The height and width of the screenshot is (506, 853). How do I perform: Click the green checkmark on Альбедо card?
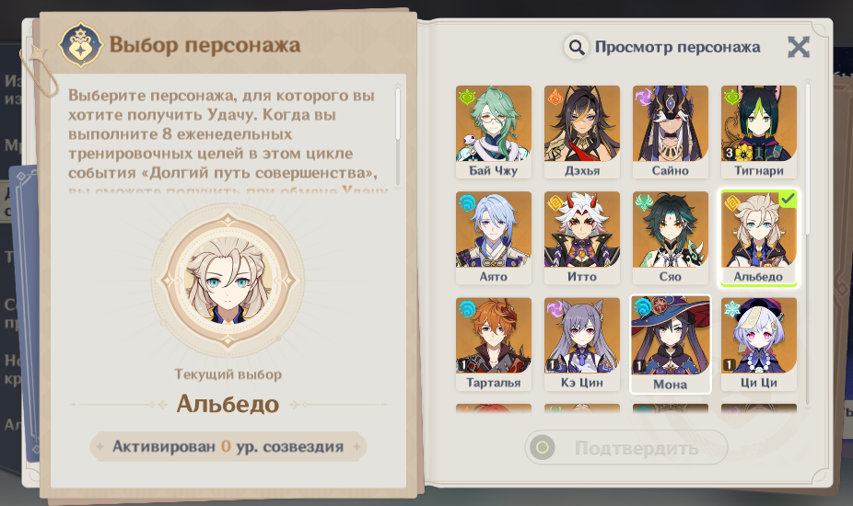tap(788, 200)
